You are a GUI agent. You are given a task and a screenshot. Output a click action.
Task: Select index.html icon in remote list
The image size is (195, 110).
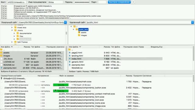tap(70, 59)
